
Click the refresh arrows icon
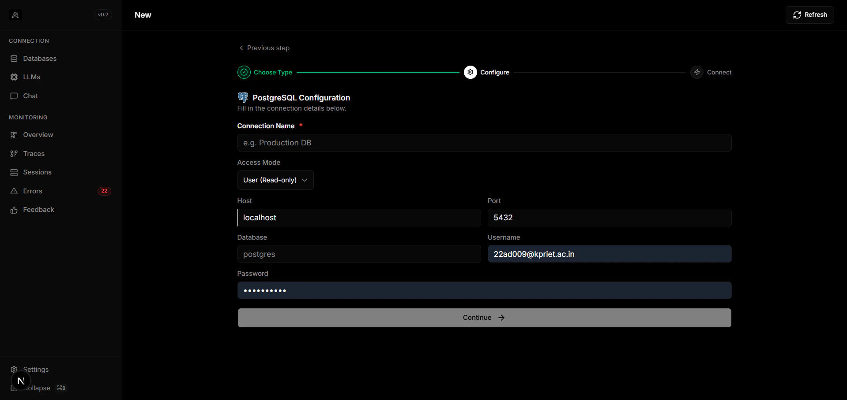(x=797, y=15)
